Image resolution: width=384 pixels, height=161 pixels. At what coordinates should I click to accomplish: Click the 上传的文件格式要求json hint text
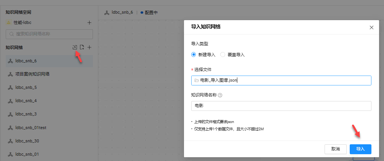(214, 122)
